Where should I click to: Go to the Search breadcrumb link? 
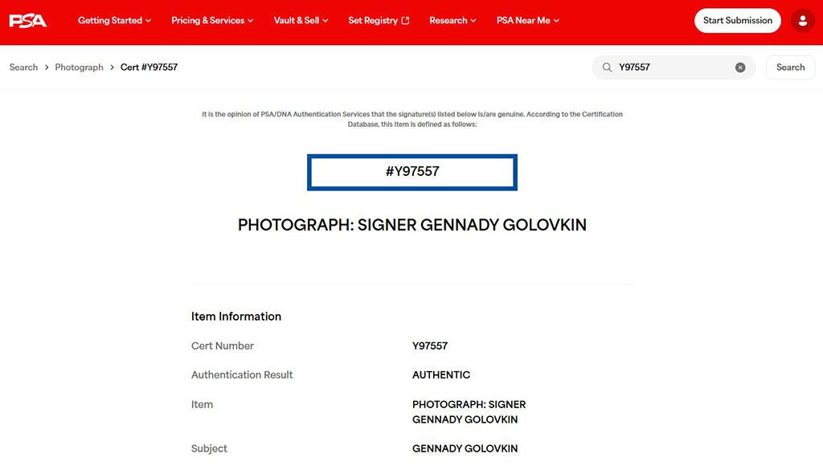click(x=23, y=67)
